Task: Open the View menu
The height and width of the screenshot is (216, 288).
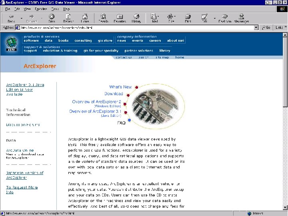Action: click(x=27, y=9)
